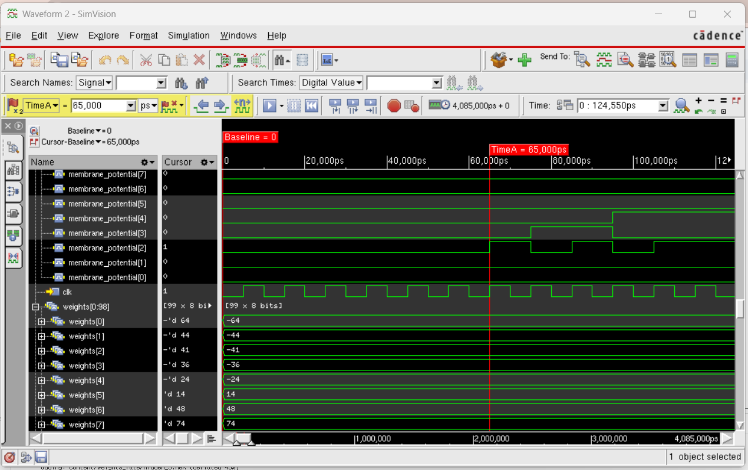Open the View menu
The height and width of the screenshot is (470, 748).
click(68, 35)
